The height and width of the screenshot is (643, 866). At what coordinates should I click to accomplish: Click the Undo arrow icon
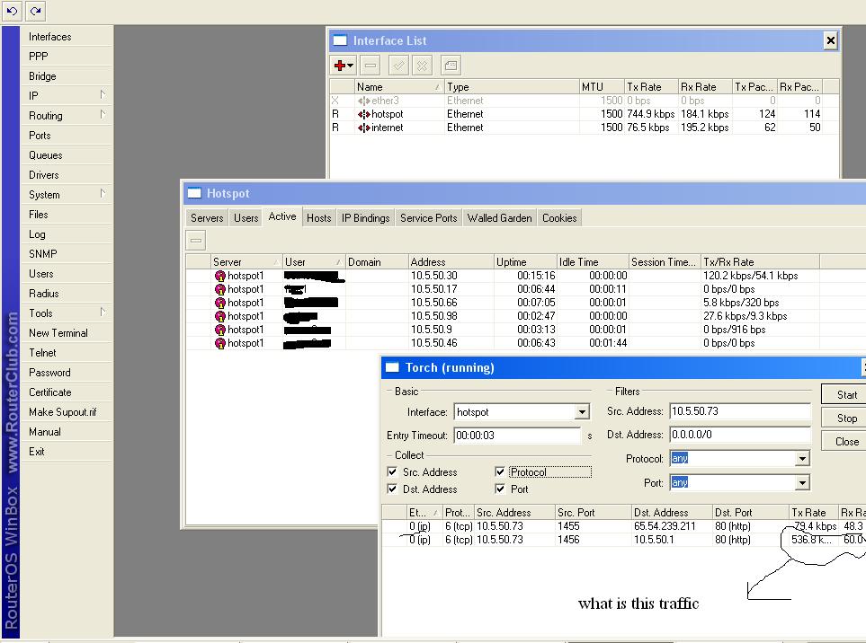(x=13, y=11)
